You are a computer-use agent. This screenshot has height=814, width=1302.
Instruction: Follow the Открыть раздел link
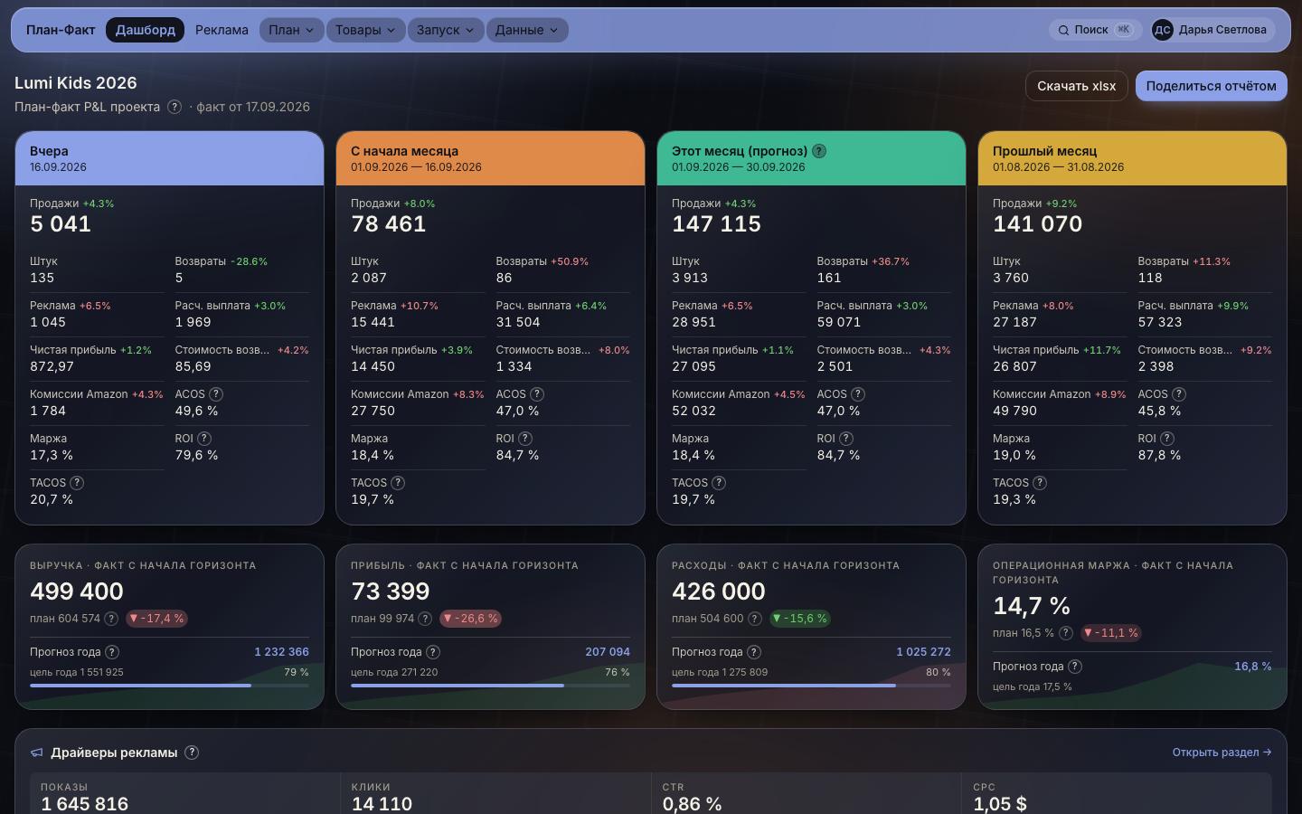click(x=1222, y=752)
